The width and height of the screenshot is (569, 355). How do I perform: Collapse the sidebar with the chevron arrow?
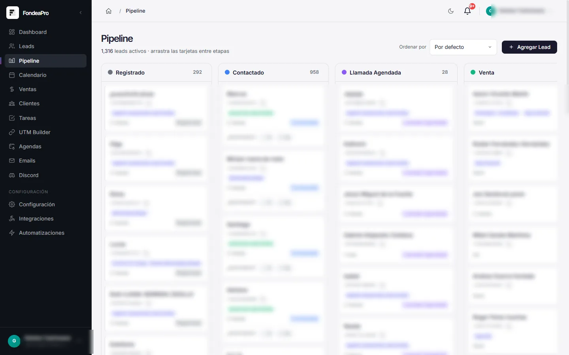click(x=81, y=13)
